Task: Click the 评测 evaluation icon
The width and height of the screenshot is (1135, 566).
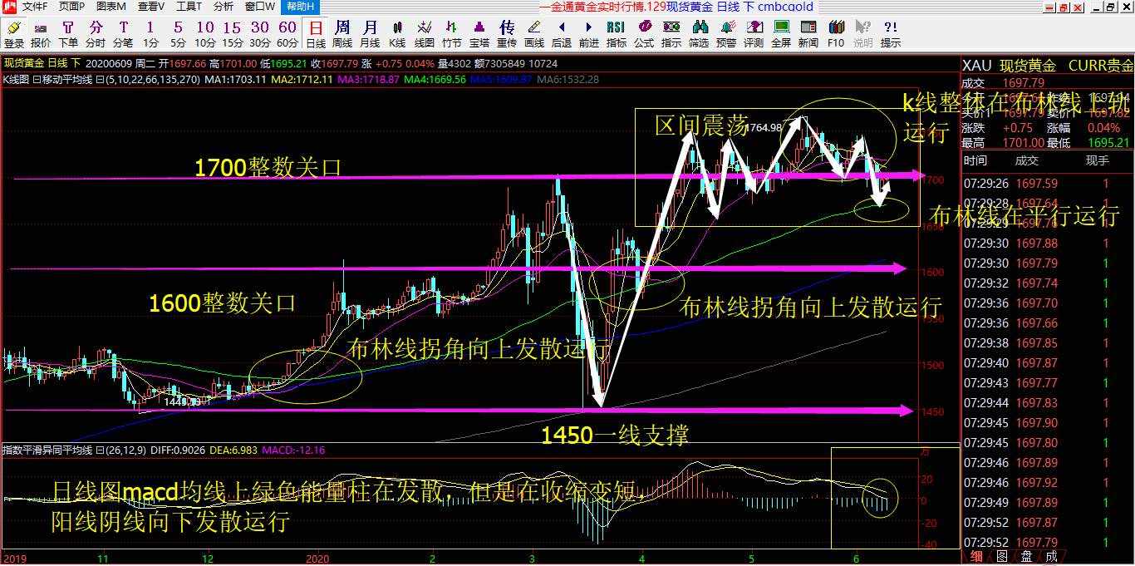Action: [754, 34]
